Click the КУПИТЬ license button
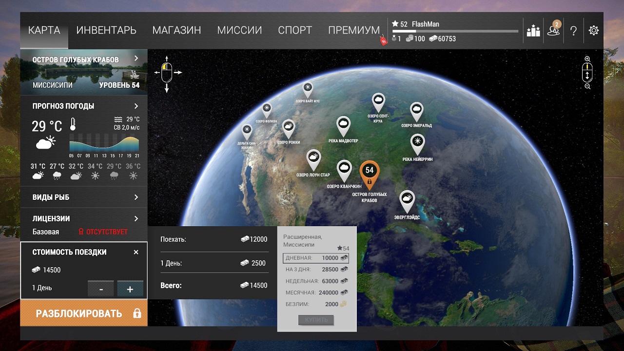The height and width of the screenshot is (351, 624). pos(316,320)
